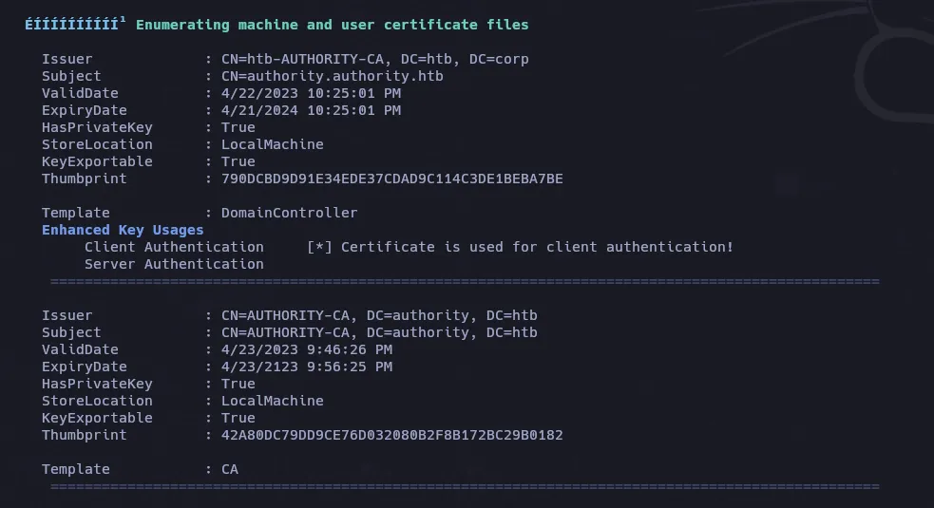The width and height of the screenshot is (934, 508).
Task: Click template value 'DomainController'
Action: [x=289, y=214]
